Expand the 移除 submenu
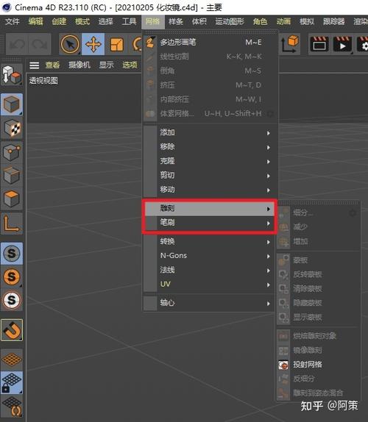368x422 pixels. pos(210,147)
